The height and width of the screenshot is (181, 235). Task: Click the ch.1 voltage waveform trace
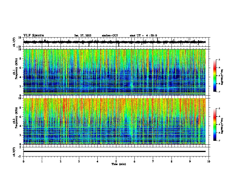click(114, 42)
